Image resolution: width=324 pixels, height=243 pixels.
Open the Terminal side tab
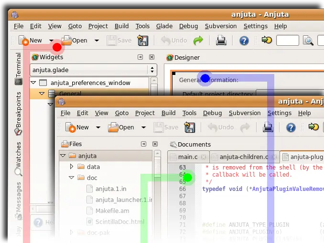18,69
